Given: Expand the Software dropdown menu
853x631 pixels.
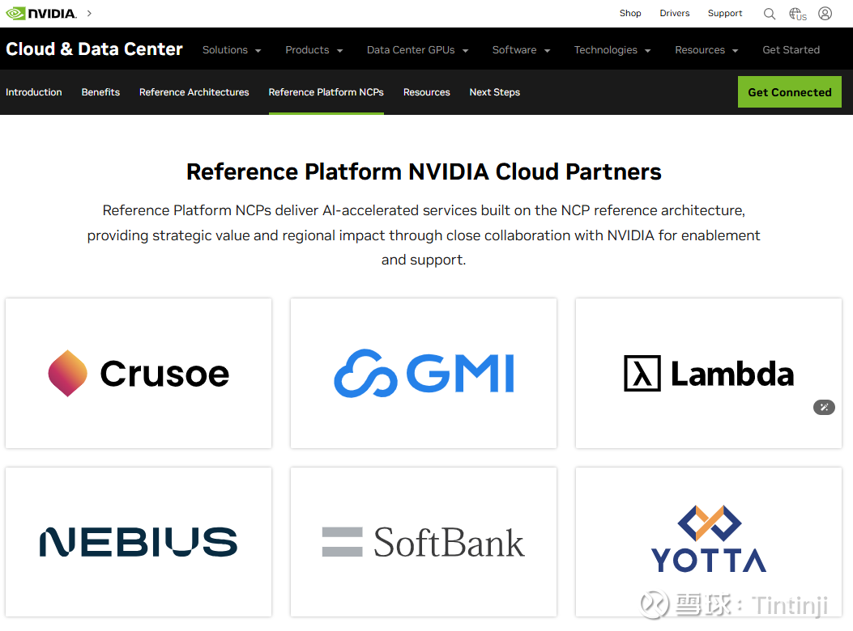Looking at the screenshot, I should click(x=521, y=50).
